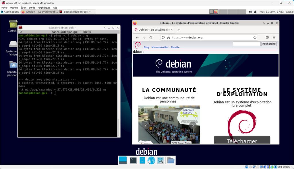Click volume speaker icon in panel
Viewport: 294px width, 169px height.
pos(250,12)
